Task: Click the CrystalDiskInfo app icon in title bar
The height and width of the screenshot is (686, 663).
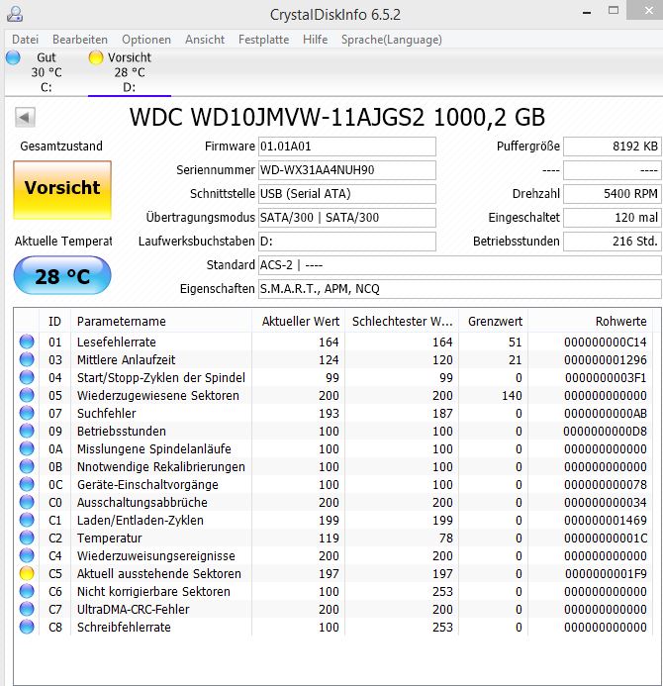Action: [x=15, y=14]
